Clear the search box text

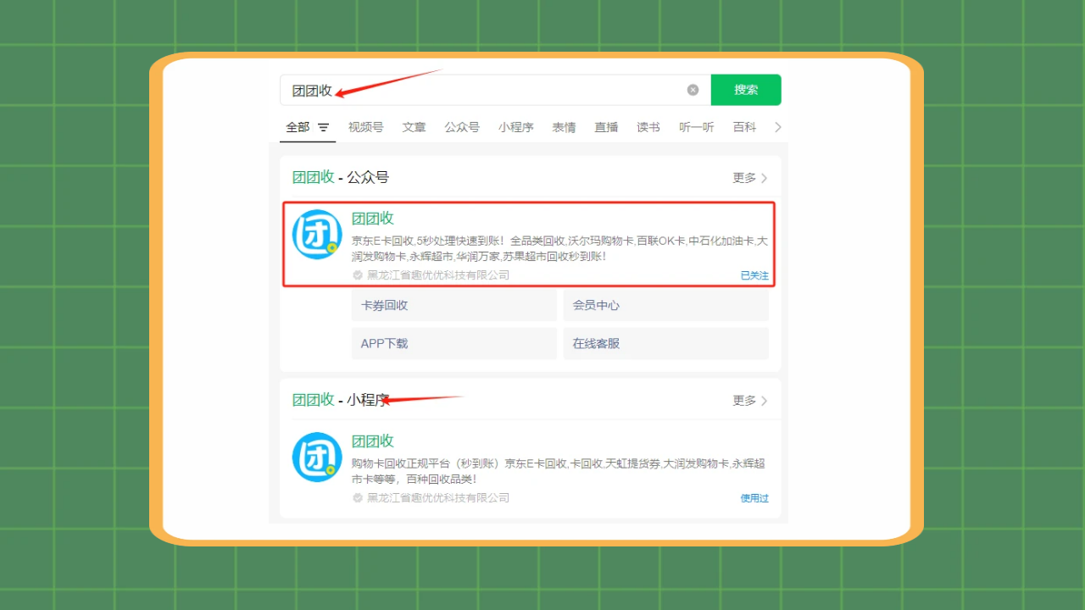click(x=693, y=90)
